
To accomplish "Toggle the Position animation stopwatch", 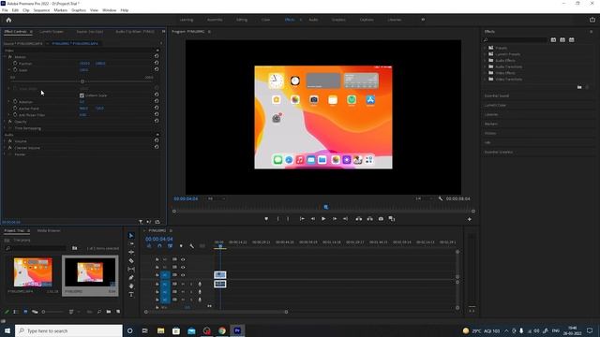I will [x=15, y=64].
